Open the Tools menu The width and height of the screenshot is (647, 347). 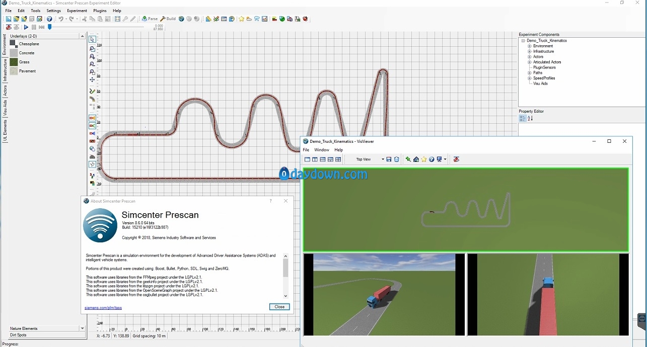[36, 11]
